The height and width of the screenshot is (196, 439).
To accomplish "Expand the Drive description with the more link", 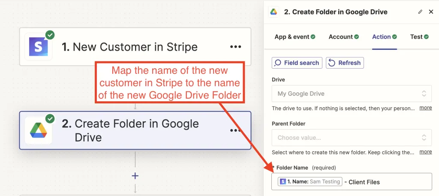I will (426, 108).
